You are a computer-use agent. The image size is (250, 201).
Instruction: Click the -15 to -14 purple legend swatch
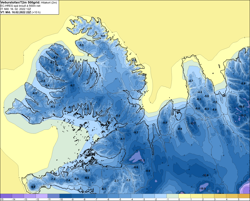click(x=6, y=196)
